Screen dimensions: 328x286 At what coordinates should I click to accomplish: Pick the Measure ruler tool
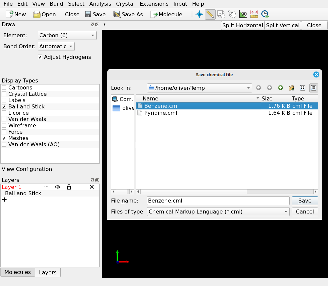tap(254, 14)
